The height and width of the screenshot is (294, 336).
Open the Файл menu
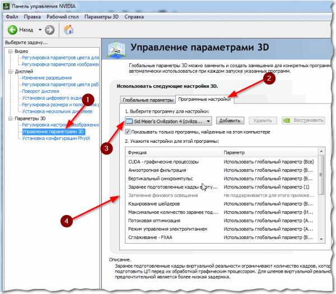tap(12, 17)
